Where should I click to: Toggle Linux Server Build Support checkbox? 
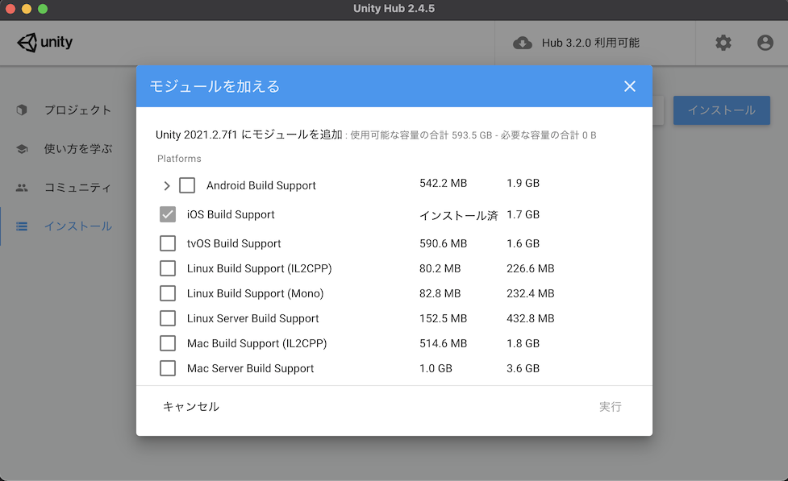coord(168,318)
